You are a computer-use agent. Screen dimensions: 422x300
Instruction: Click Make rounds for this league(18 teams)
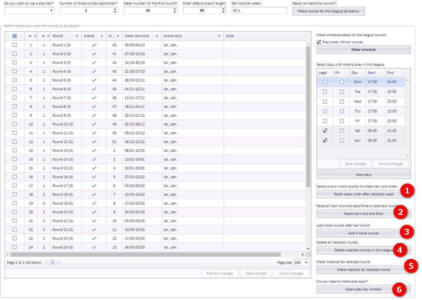[x=328, y=11]
